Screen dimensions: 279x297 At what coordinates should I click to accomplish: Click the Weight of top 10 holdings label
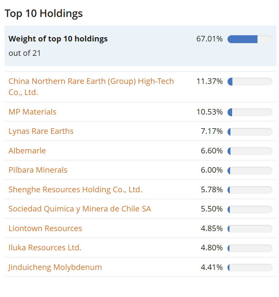58,39
